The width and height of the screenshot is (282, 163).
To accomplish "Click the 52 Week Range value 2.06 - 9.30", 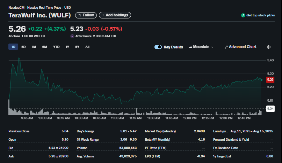I will pyautogui.click(x=128, y=140).
